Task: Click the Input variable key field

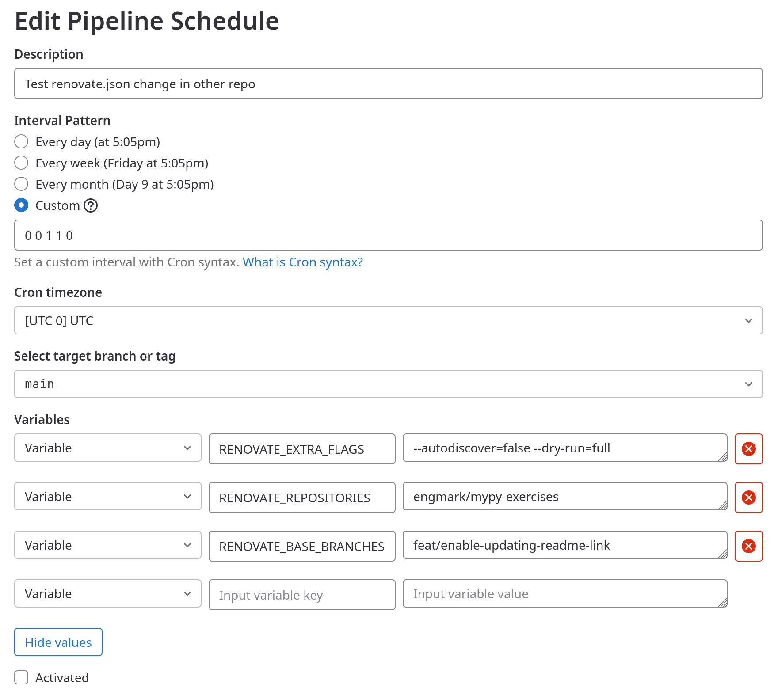Action: [x=302, y=595]
